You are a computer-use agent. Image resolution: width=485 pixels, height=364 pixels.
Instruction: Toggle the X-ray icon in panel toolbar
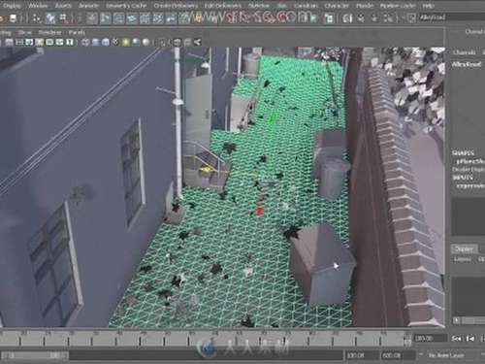click(x=177, y=42)
